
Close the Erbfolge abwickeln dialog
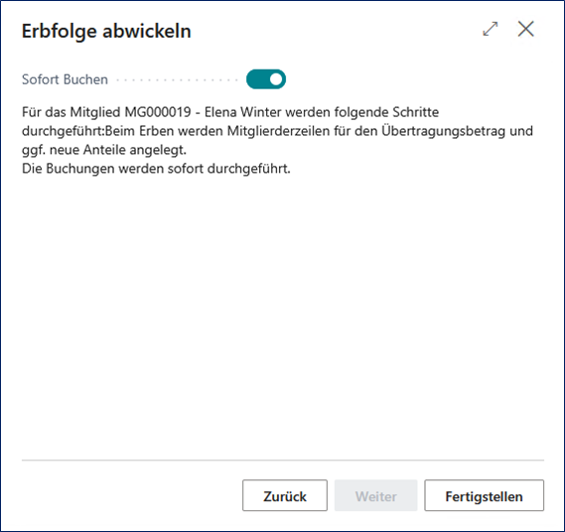point(525,29)
